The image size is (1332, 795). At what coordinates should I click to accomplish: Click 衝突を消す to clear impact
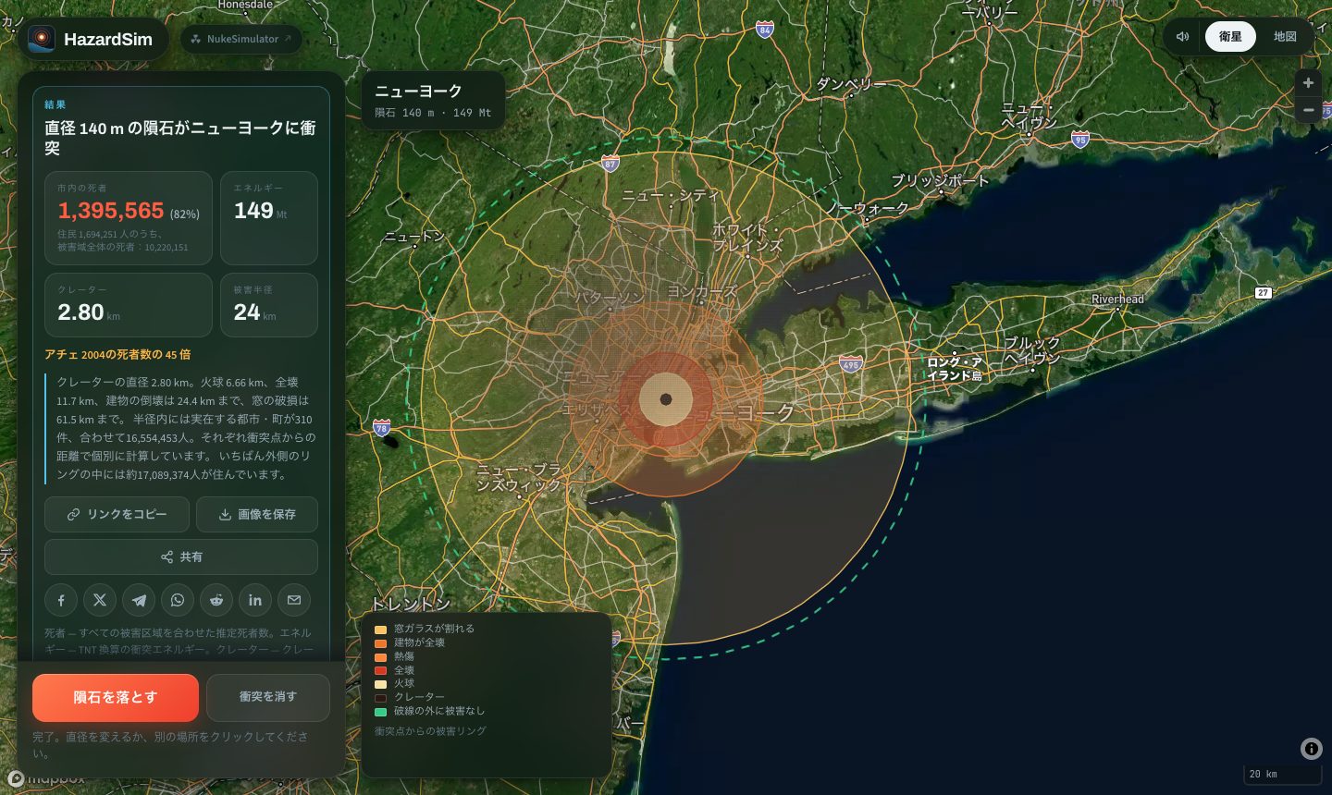pos(268,698)
